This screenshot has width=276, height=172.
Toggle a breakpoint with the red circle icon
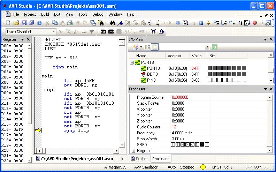click(x=255, y=23)
